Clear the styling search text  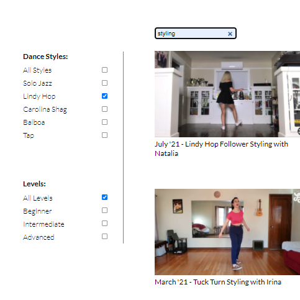click(x=230, y=34)
